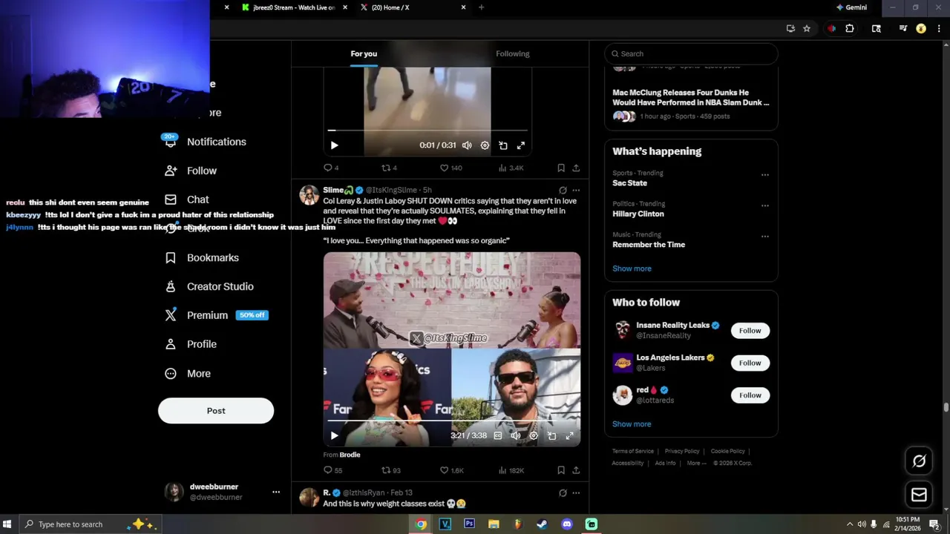Screen dimensions: 950x534
Task: Bookmark this page with star icon
Action: click(807, 28)
